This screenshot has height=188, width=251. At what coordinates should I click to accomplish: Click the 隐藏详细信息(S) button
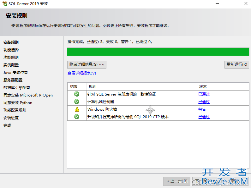click(x=87, y=64)
